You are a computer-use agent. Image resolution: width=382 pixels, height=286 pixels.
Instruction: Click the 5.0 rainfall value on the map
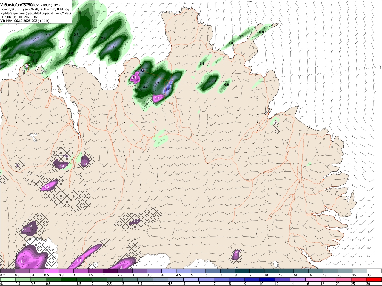pos(142,71)
